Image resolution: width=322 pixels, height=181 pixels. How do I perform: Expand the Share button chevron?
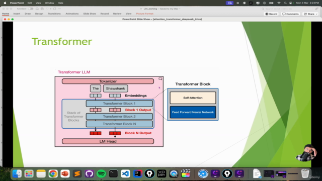(x=316, y=14)
